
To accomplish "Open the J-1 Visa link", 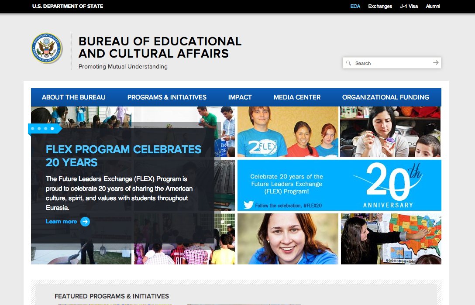I will click(x=409, y=6).
